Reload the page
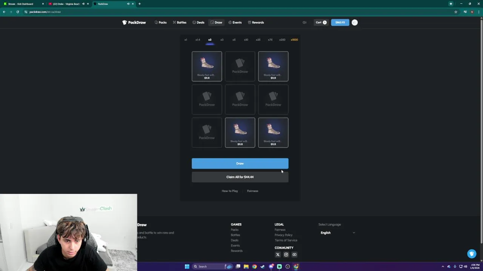 [18, 12]
